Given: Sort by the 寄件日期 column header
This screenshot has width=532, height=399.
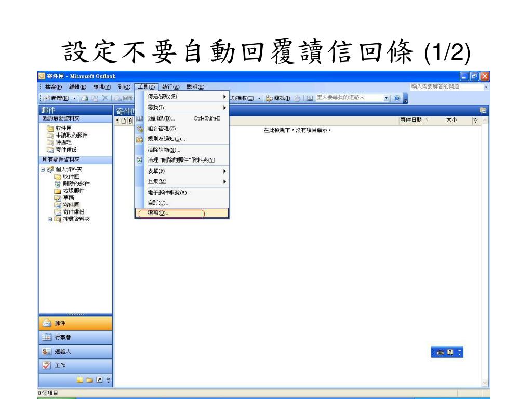Looking at the screenshot, I should (421, 120).
